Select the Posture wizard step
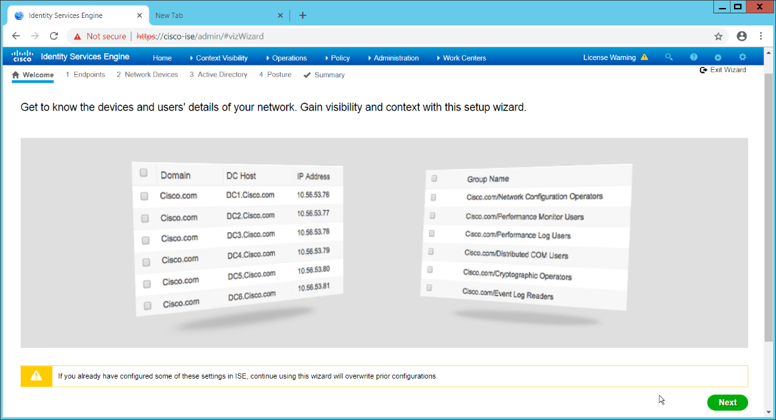This screenshot has width=776, height=420. pos(275,75)
